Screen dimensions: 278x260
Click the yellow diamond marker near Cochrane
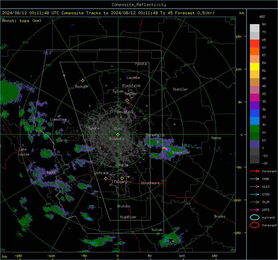pos(106,178)
